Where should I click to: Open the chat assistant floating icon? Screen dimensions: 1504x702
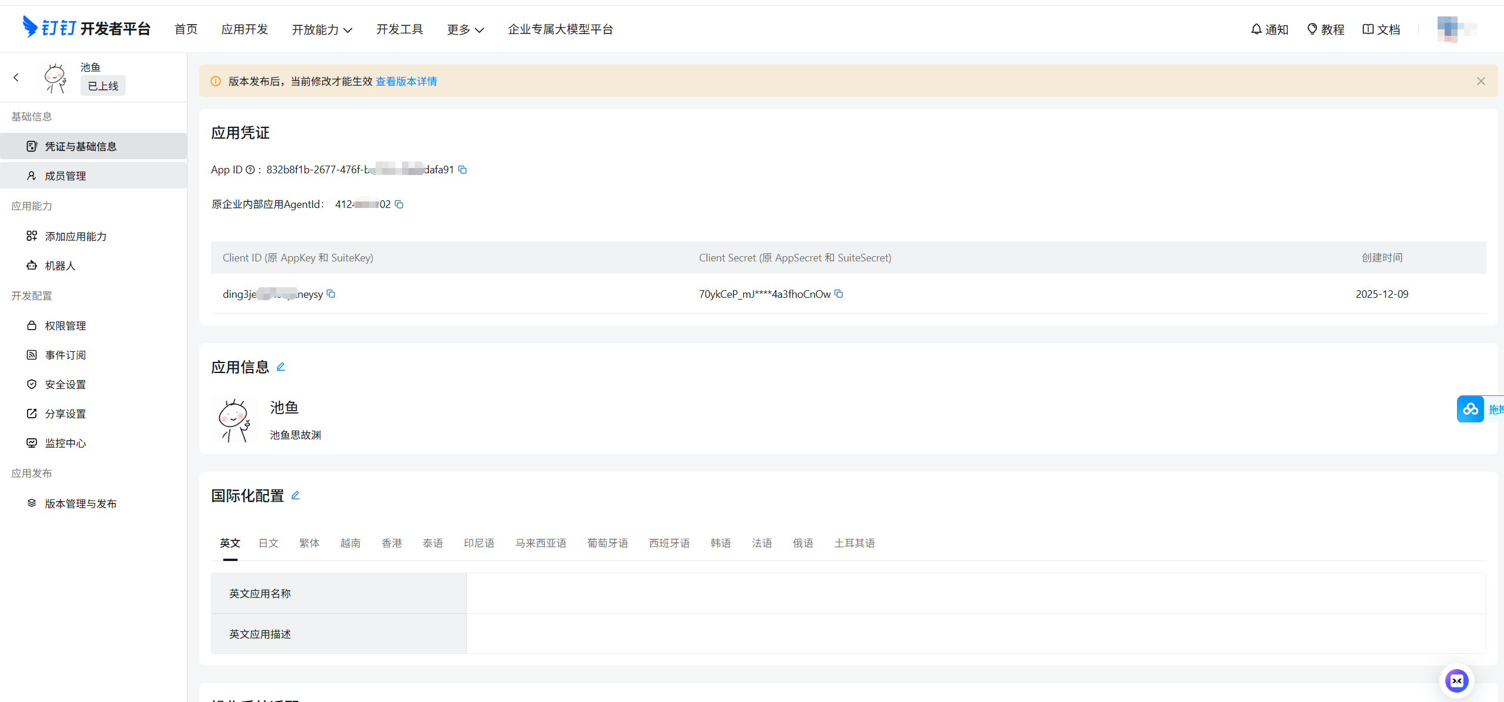pos(1456,680)
